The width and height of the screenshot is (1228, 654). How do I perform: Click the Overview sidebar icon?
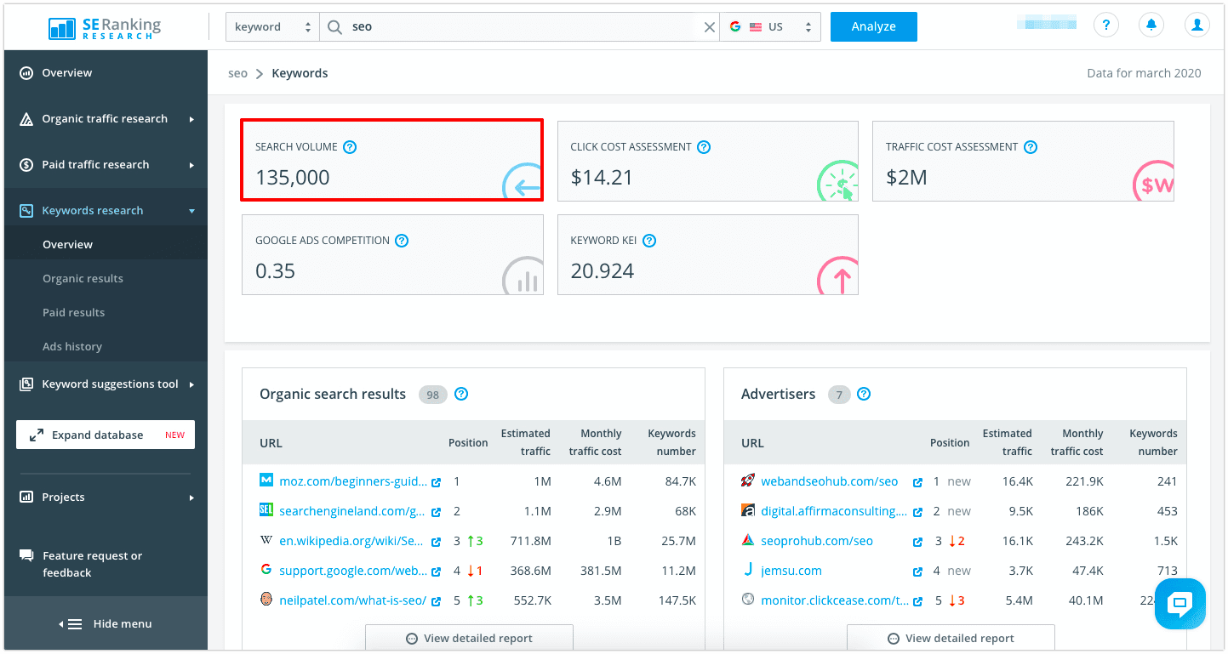tap(26, 73)
